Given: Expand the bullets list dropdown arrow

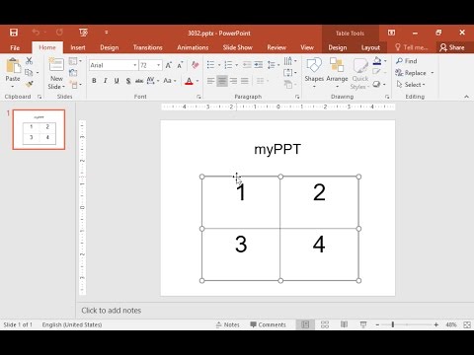Looking at the screenshot, I should click(x=219, y=65).
